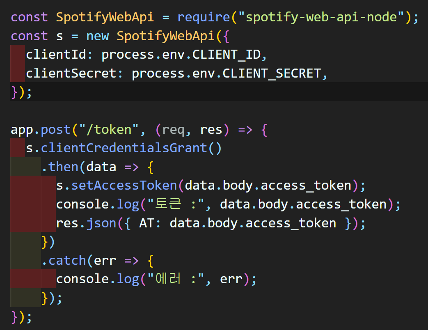
Task: Click the "/token" route string
Action: tap(109, 129)
